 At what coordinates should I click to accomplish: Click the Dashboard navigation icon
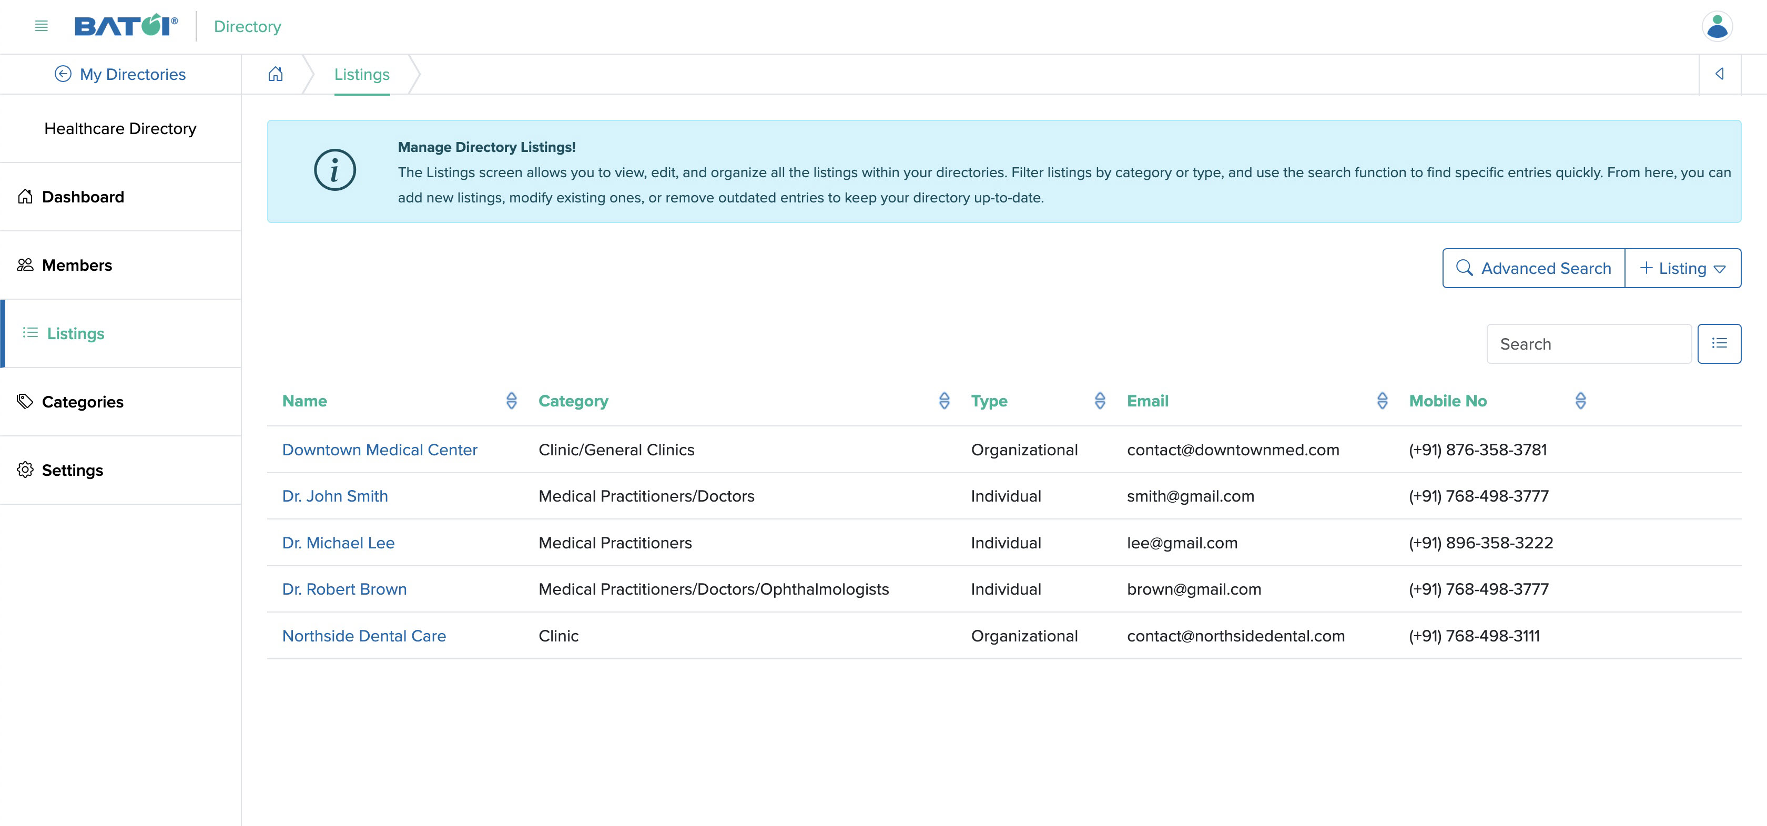pyautogui.click(x=25, y=196)
